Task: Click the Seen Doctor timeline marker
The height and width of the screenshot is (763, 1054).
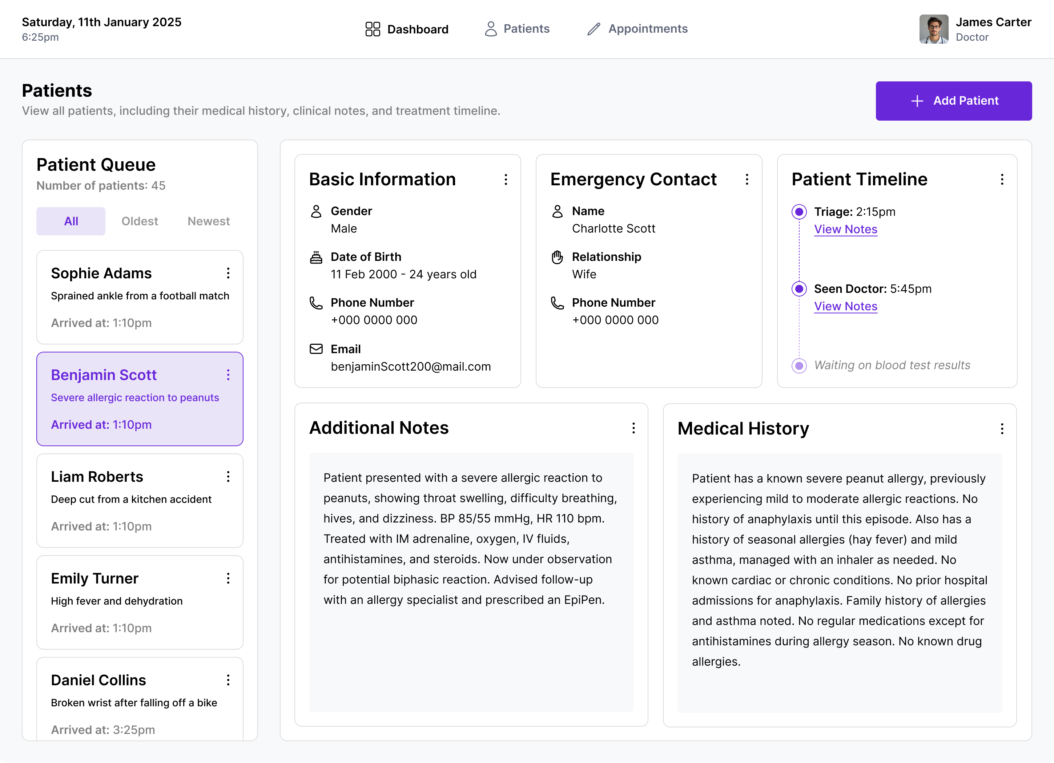Action: pyautogui.click(x=799, y=289)
